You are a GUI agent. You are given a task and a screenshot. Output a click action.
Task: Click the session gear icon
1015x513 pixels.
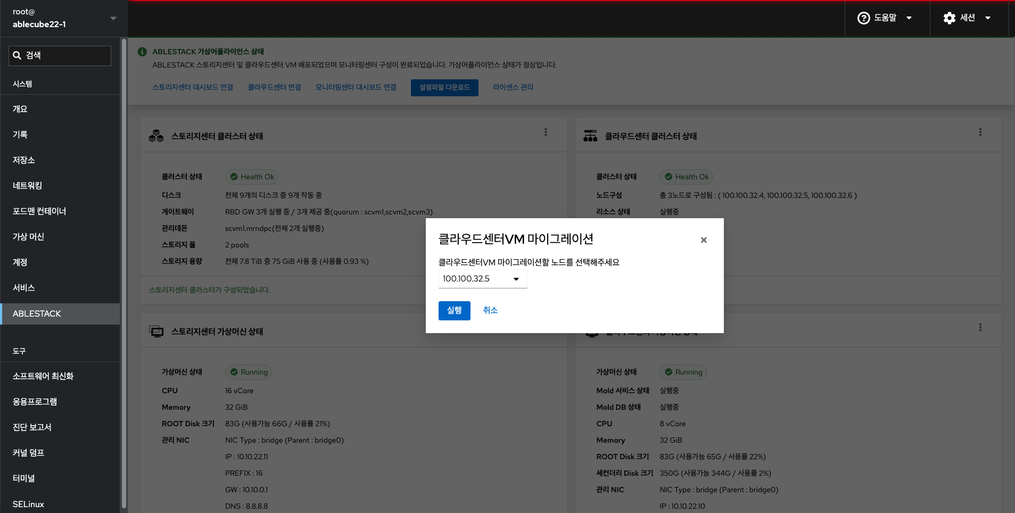949,18
